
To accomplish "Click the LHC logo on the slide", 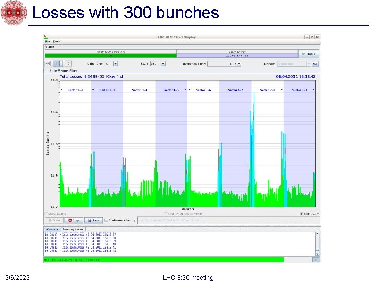I will [14, 12].
